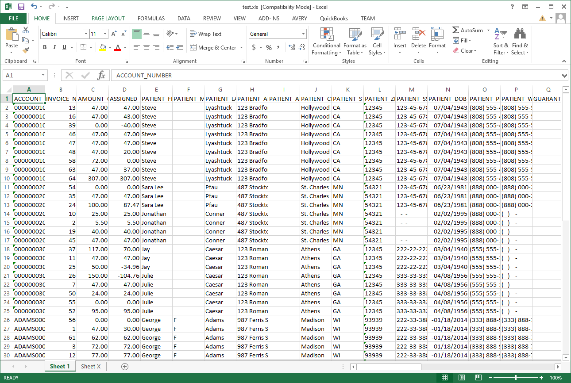Expand the formula bar
This screenshot has width=571, height=383.
pos(564,75)
